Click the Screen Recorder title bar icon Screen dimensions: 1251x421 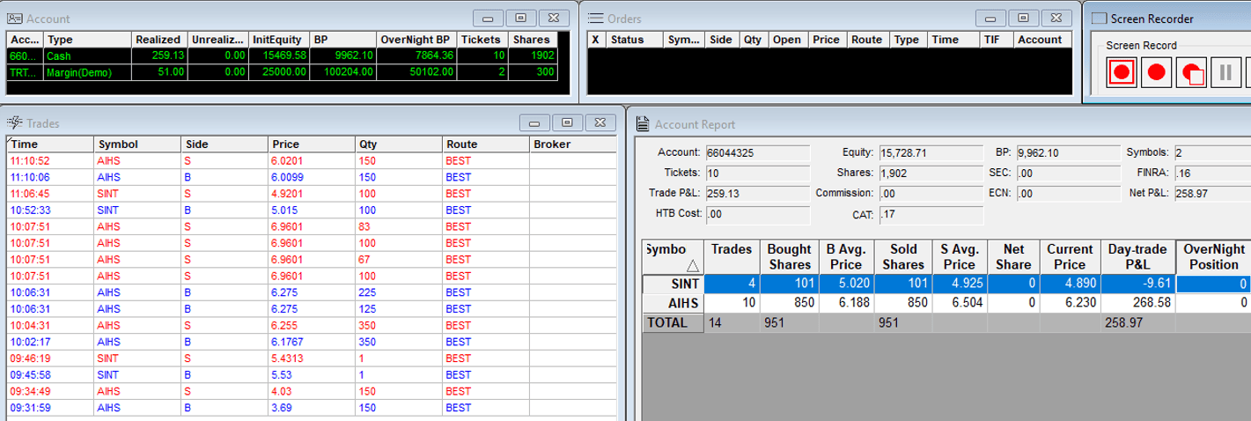tap(1098, 18)
